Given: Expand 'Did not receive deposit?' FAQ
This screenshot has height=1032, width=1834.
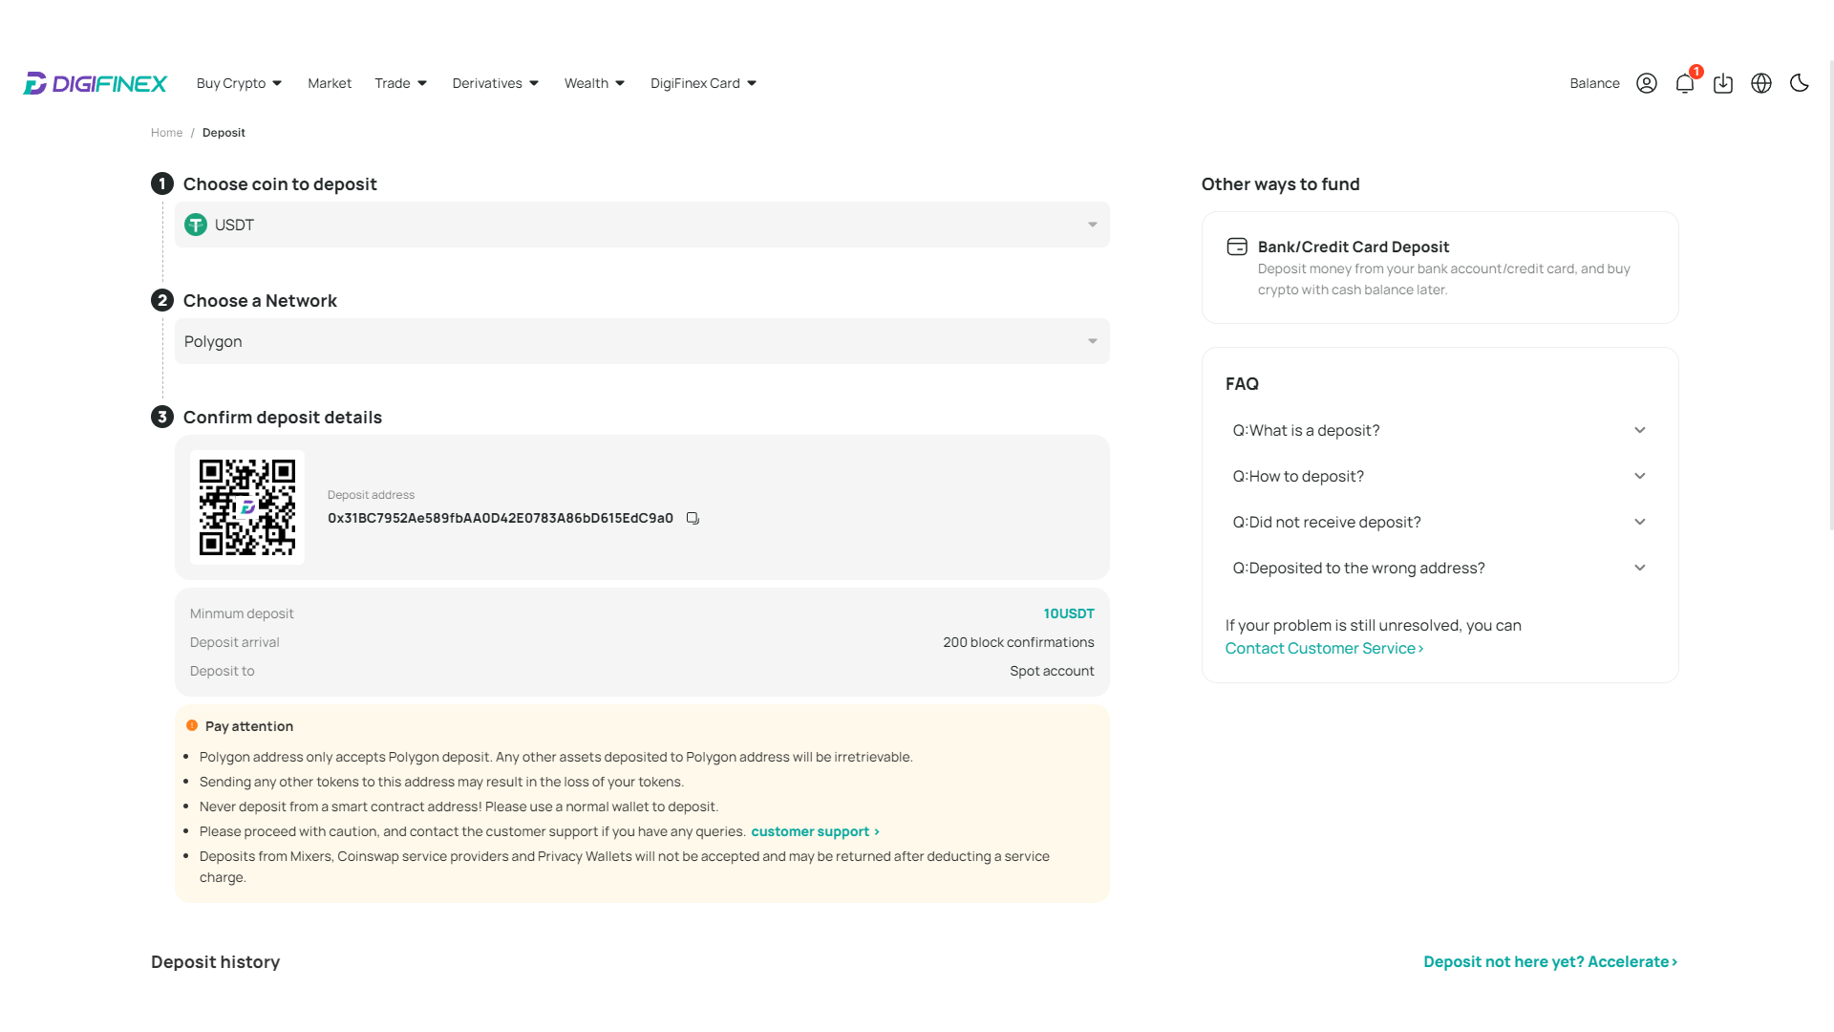Looking at the screenshot, I should click(1439, 522).
